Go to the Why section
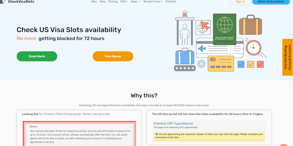293x146 pixels. [x=94, y=1]
